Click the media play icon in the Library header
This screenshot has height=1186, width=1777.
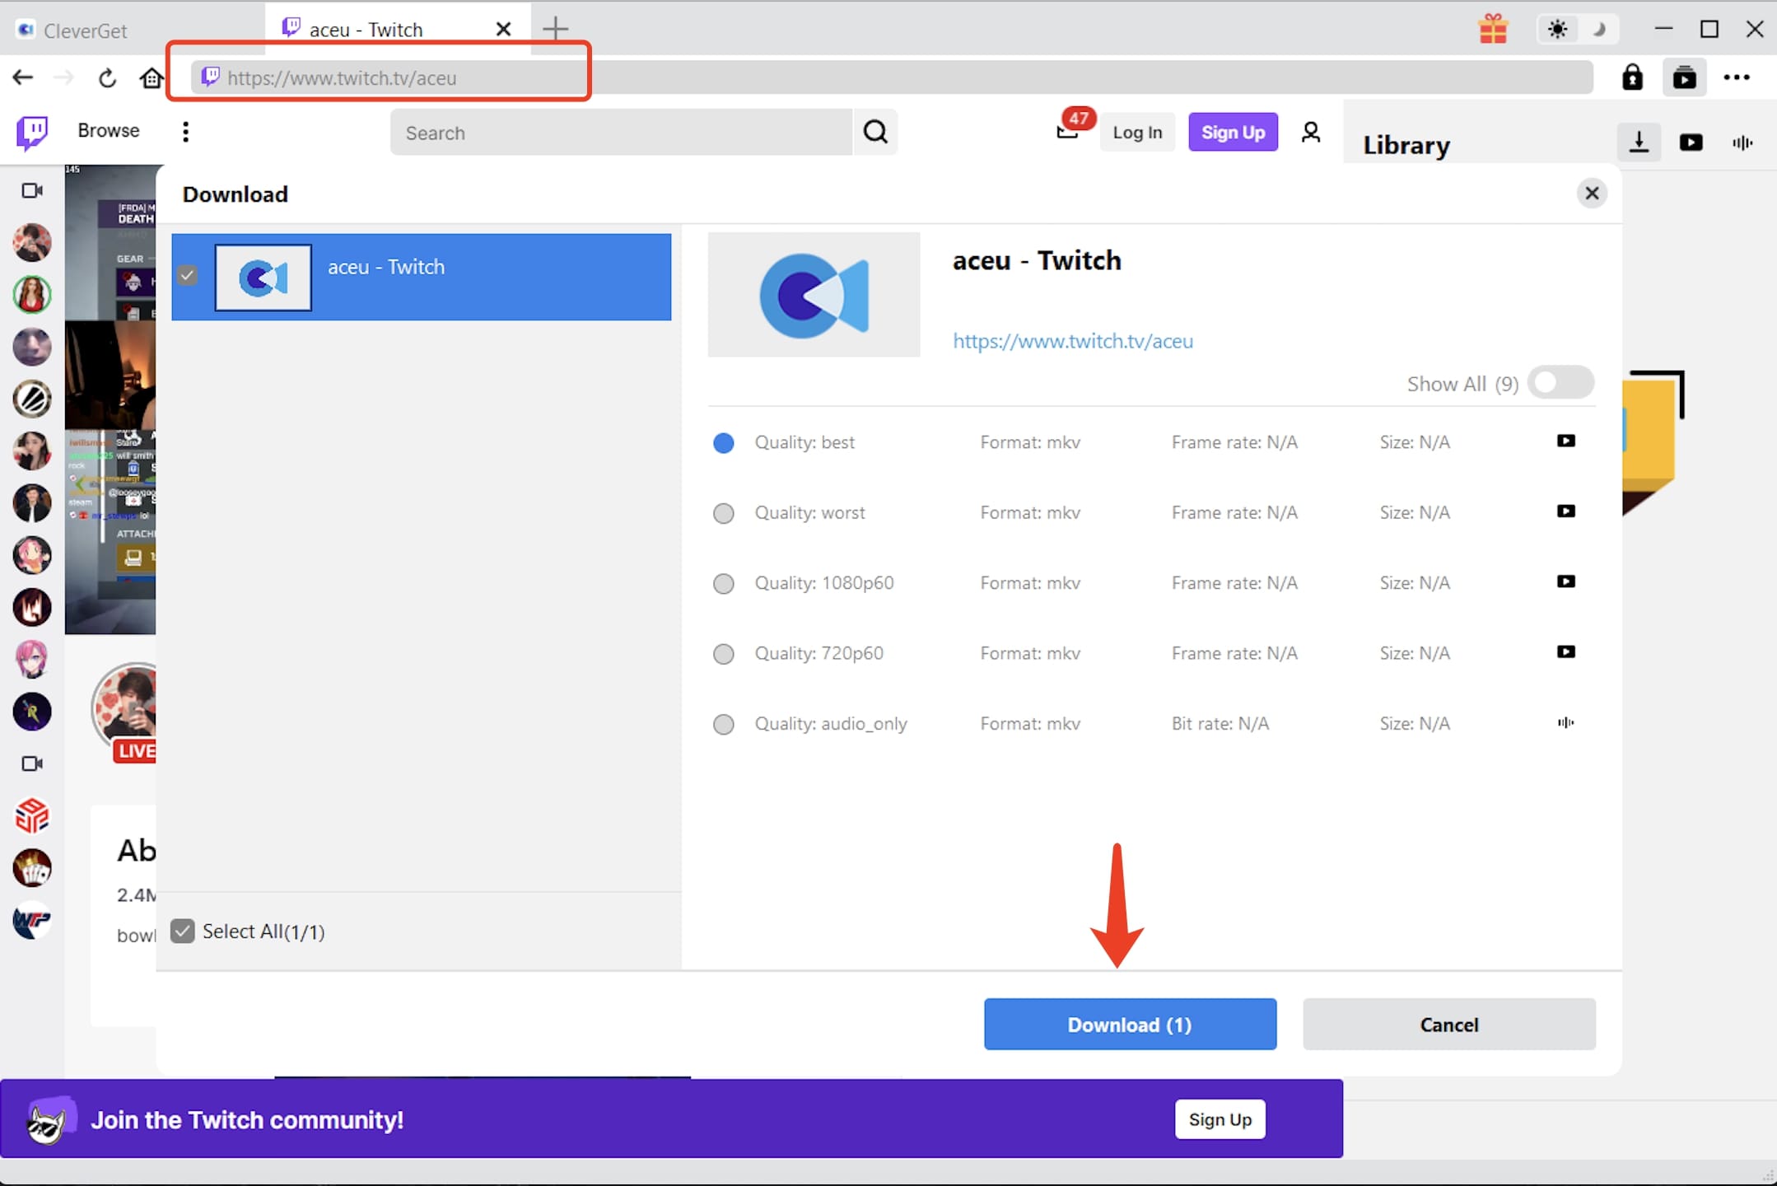point(1691,142)
